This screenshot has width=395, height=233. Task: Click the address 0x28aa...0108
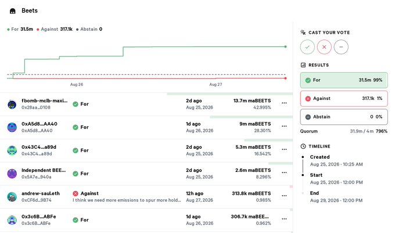coord(36,107)
